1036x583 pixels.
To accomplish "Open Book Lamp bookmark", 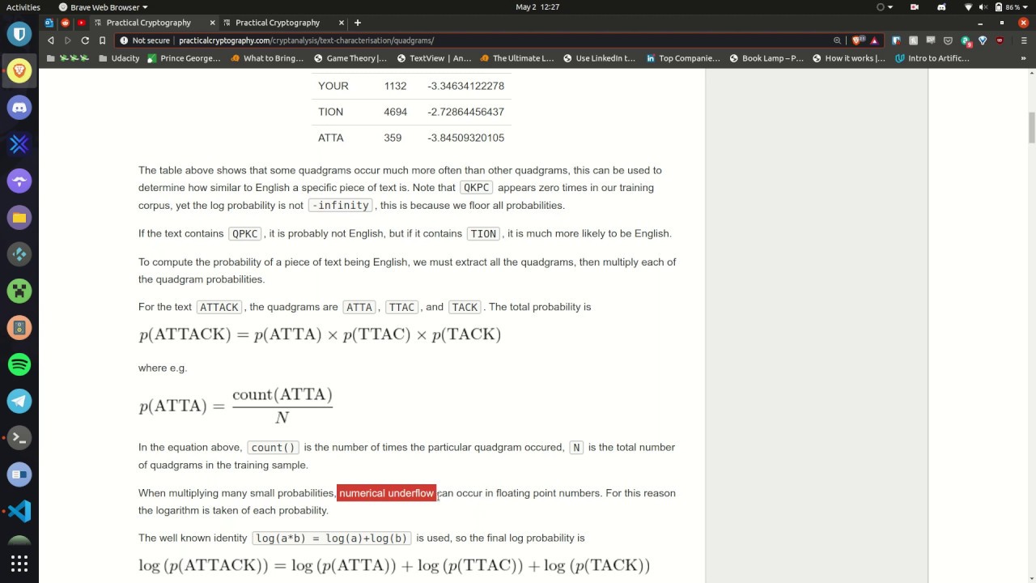I will [x=766, y=58].
